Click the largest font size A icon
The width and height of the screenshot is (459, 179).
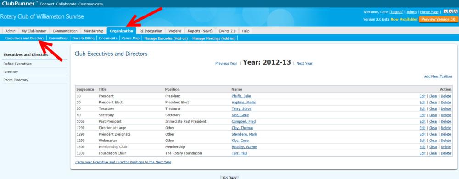(x=455, y=12)
